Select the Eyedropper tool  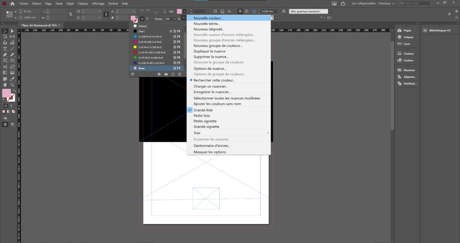pyautogui.click(x=12, y=79)
